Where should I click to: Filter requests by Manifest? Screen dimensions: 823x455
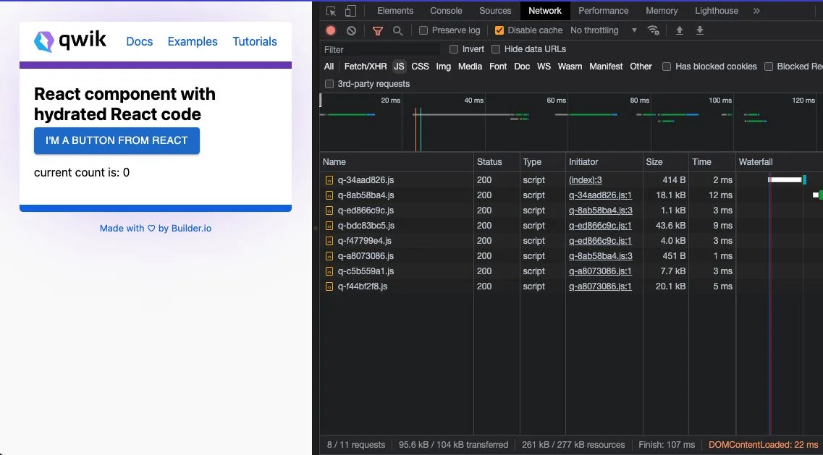point(606,67)
